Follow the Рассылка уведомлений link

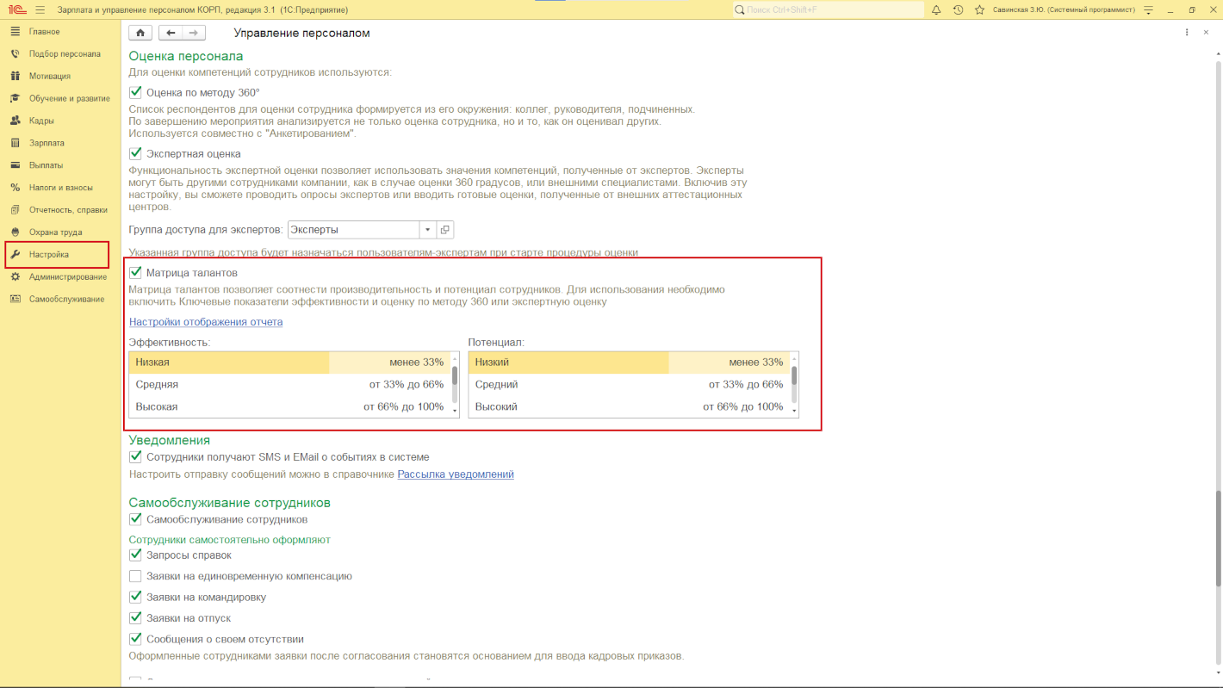pos(455,474)
